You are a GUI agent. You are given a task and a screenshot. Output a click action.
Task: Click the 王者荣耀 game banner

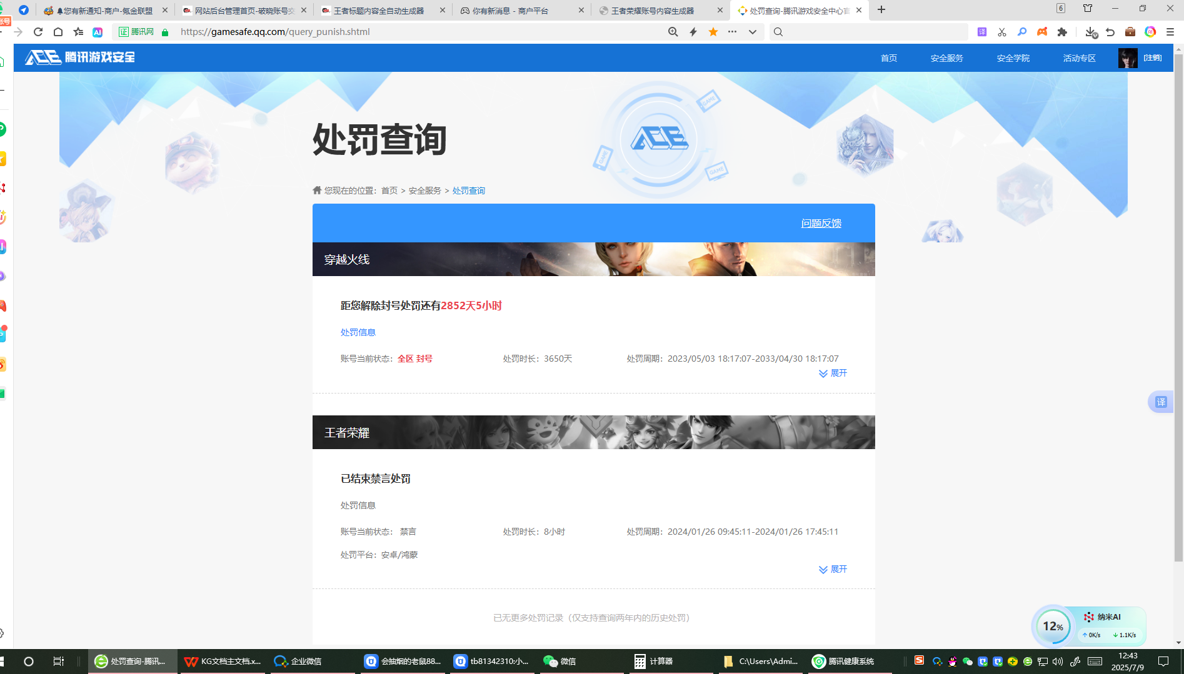[x=594, y=432]
